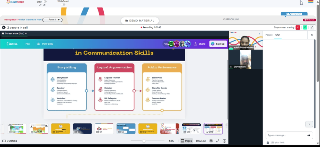Open Canva help question-mark icon
This screenshot has width=320, height=147.
[225, 141]
